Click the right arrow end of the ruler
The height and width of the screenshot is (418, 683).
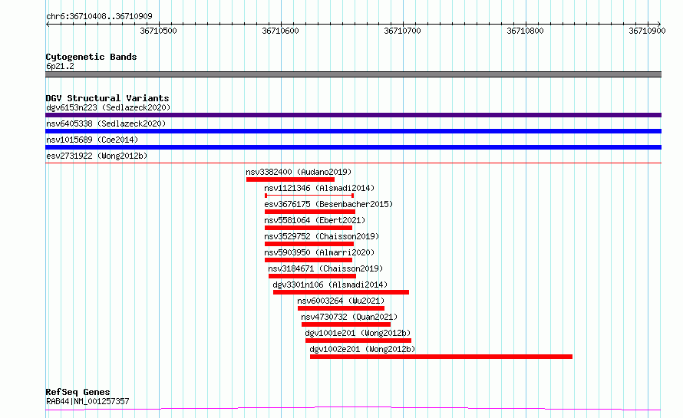(659, 24)
